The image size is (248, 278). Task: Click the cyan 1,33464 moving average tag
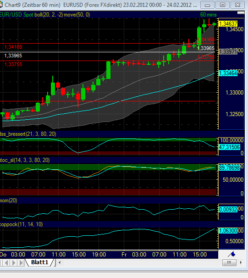click(228, 73)
